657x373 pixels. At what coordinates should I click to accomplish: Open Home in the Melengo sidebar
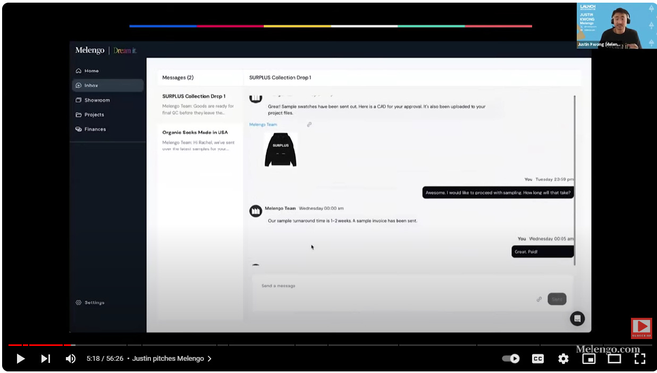(x=107, y=71)
